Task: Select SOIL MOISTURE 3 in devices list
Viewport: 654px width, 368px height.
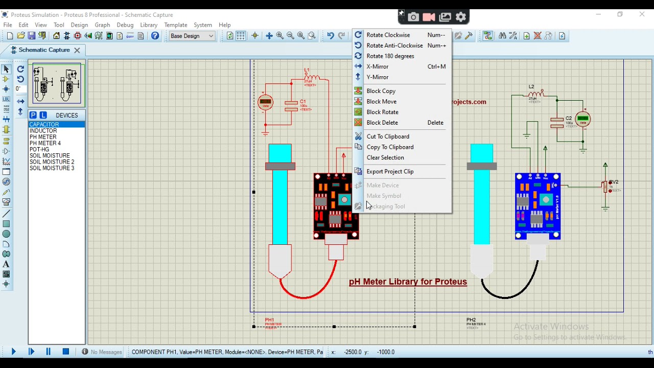Action: [56, 168]
